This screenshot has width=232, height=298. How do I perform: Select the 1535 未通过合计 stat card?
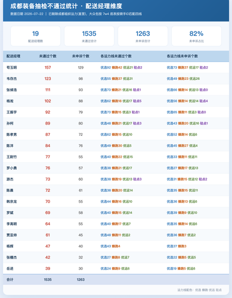[x=89, y=36]
